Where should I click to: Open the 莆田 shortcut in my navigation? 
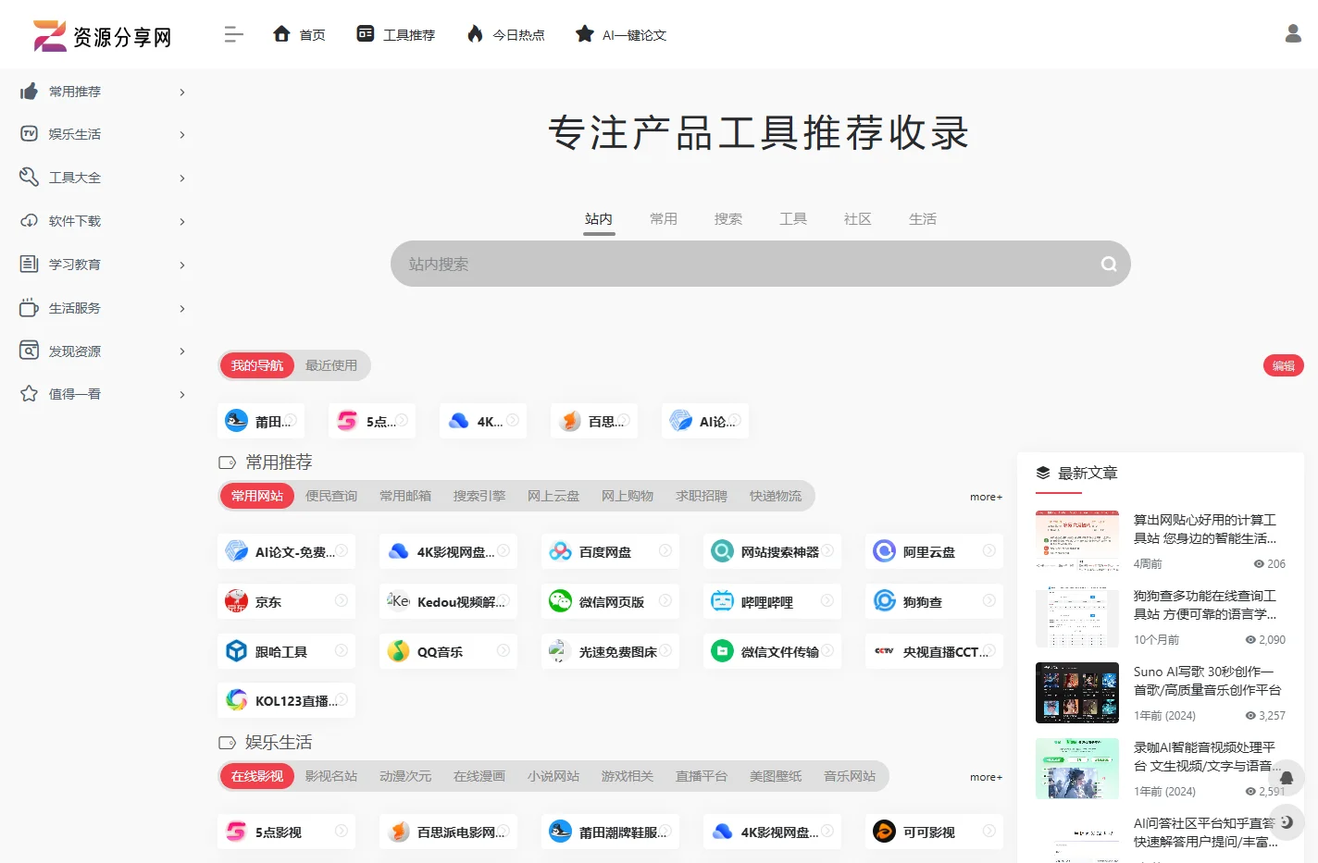coord(261,421)
